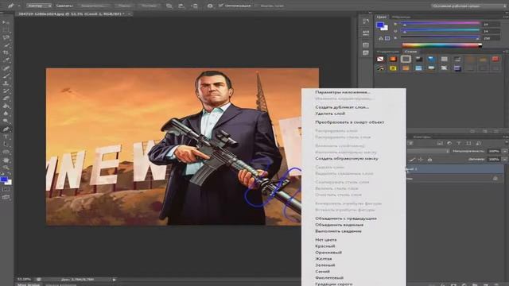Close the open document tab
509x286 pixels.
click(129, 14)
